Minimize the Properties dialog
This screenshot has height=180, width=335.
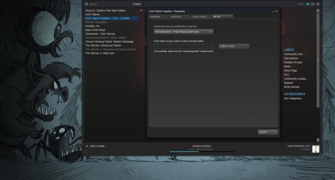273,12
